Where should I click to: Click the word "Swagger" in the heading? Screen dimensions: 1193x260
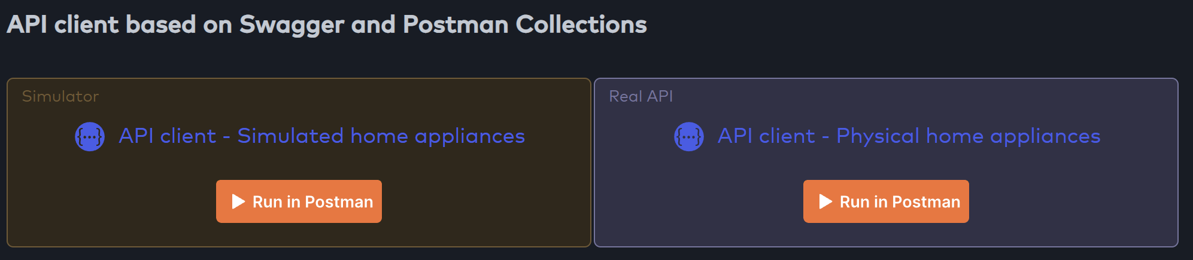(x=292, y=25)
